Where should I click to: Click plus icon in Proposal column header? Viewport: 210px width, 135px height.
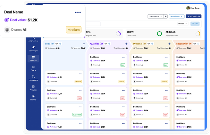[x=169, y=44]
